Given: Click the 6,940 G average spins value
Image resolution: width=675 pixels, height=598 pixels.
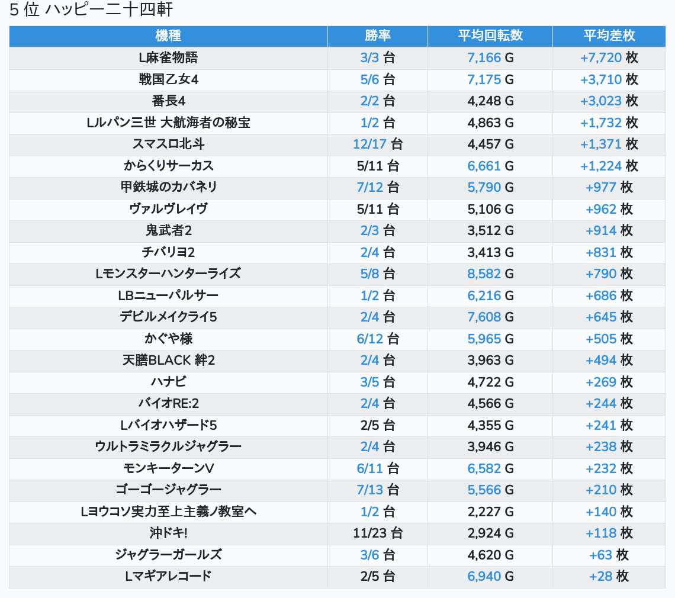Looking at the screenshot, I should pos(490,577).
